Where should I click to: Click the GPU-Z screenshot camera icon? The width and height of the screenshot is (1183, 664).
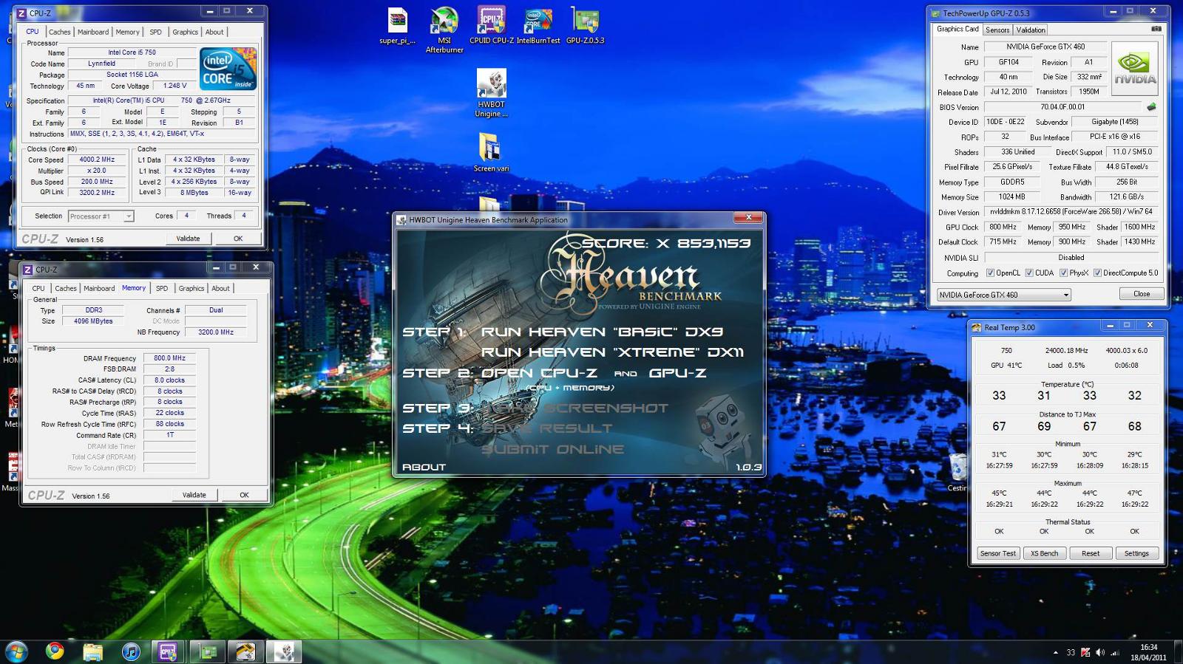click(x=1156, y=29)
